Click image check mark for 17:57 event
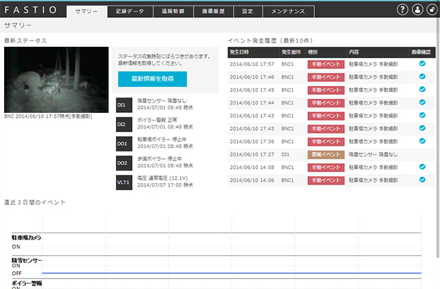 [422, 63]
